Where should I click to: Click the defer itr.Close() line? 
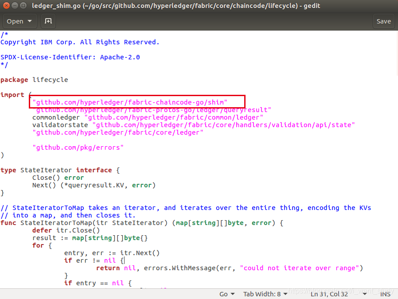click(66, 230)
